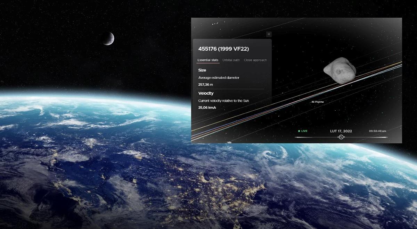Click the clock handle on the time slider

(341, 137)
